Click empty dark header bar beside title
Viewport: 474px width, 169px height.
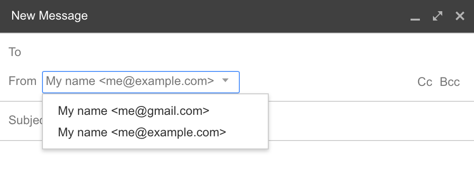click(248, 16)
